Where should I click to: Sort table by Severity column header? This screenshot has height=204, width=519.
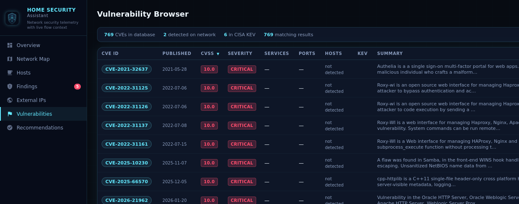click(240, 54)
